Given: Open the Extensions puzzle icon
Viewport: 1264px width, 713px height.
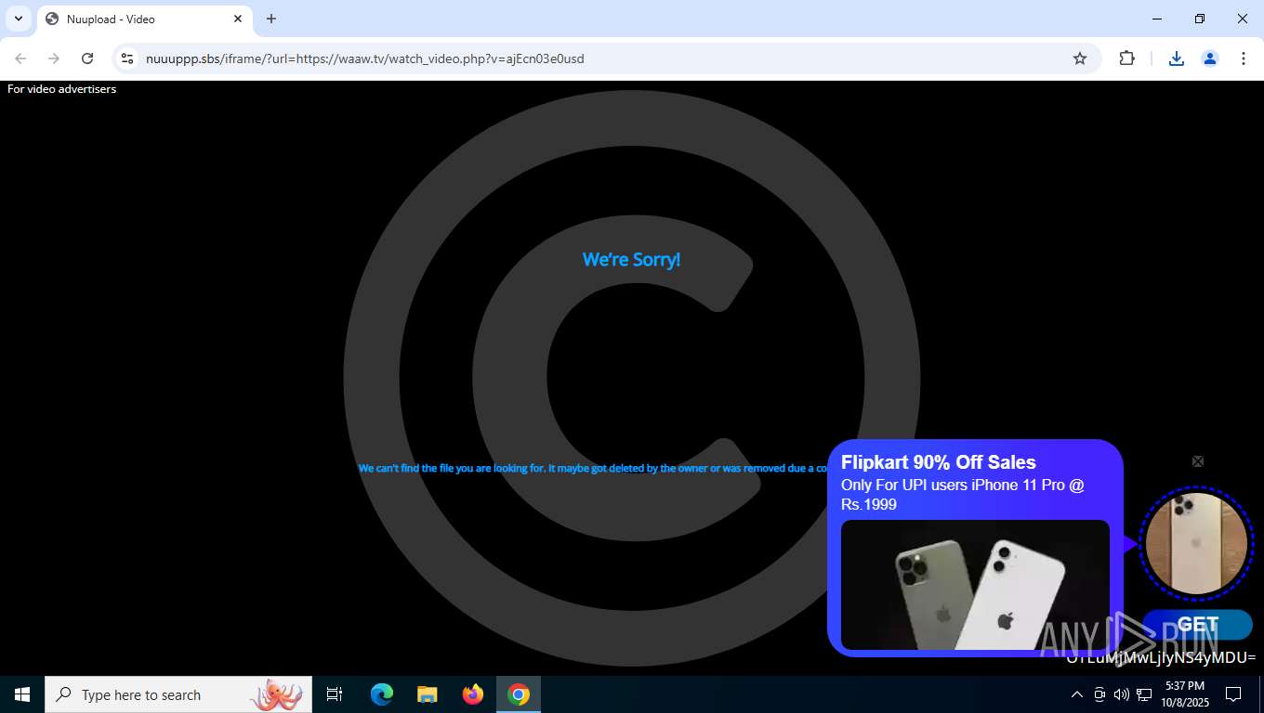Looking at the screenshot, I should (x=1126, y=58).
